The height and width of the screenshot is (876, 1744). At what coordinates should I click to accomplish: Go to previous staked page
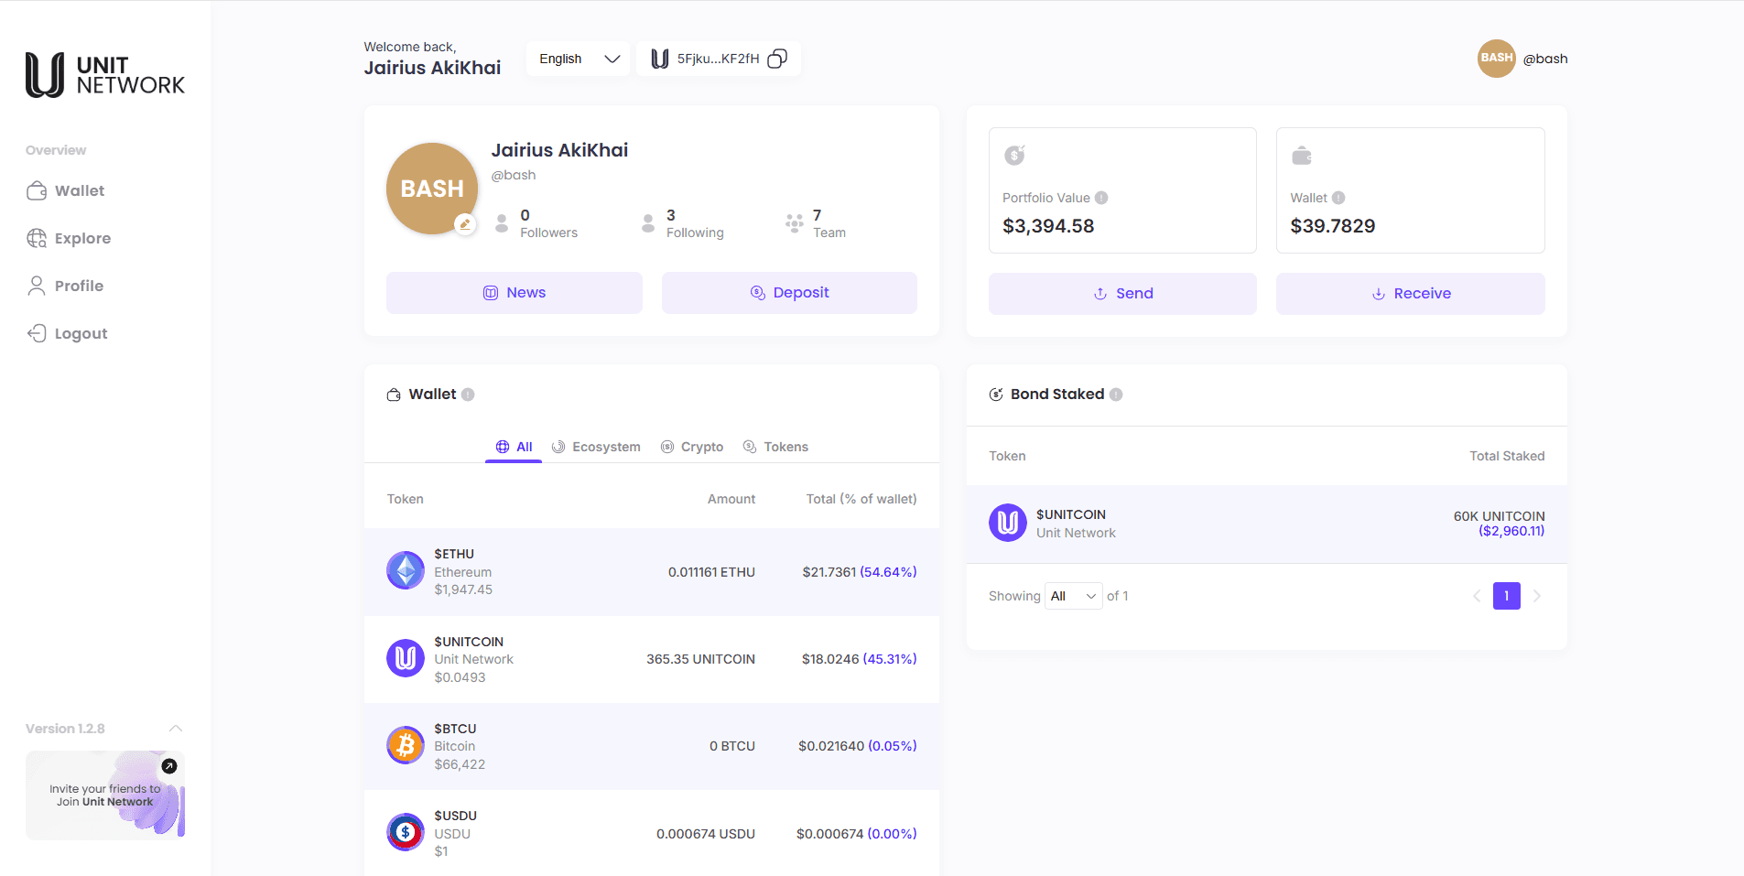tap(1477, 596)
